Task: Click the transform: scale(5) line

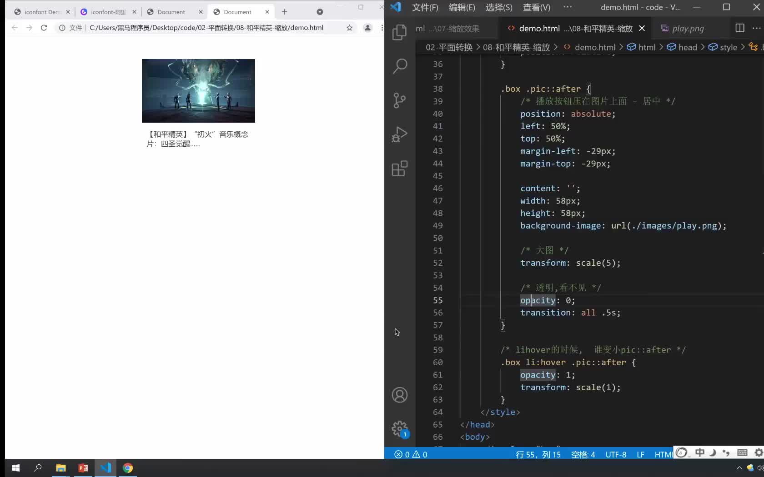Action: [x=570, y=263]
